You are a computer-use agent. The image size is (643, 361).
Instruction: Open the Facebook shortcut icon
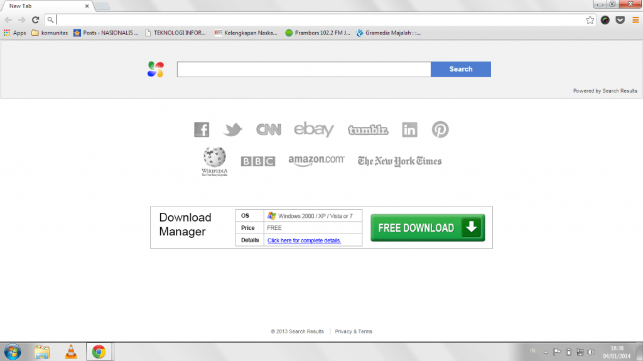(202, 129)
